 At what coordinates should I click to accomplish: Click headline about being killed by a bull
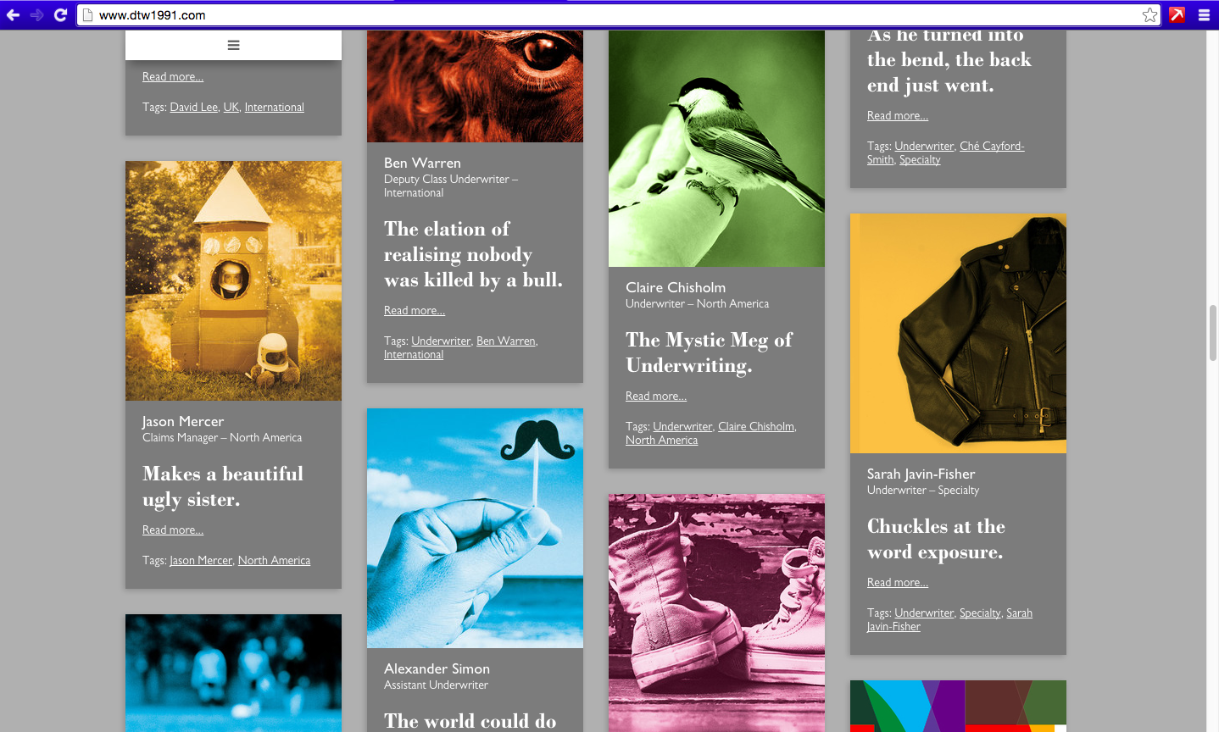point(473,254)
